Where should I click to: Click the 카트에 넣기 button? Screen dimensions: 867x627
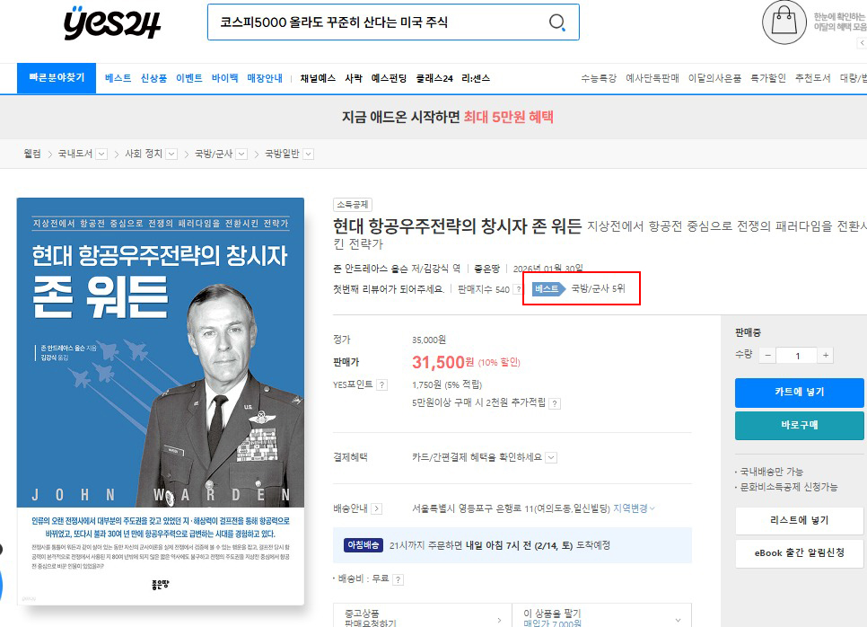799,392
